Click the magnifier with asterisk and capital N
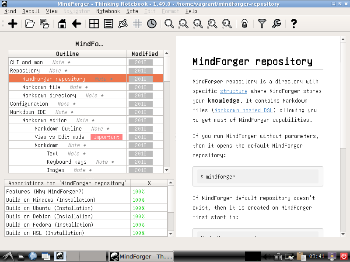Viewport: 350px width, 262px height. [183, 24]
